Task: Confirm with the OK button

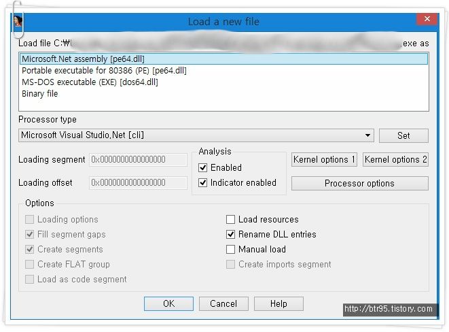Action: coord(168,303)
